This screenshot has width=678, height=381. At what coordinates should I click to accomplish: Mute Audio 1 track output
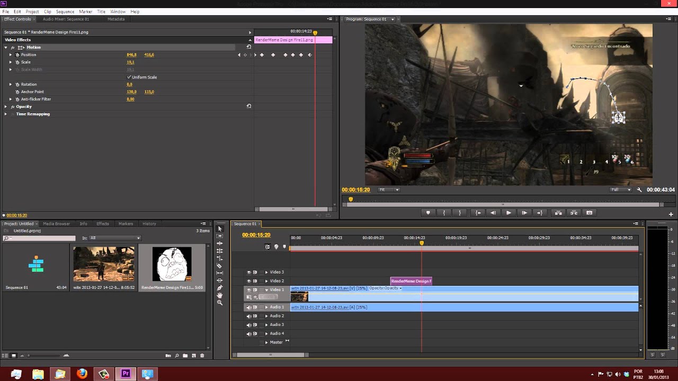(x=248, y=307)
